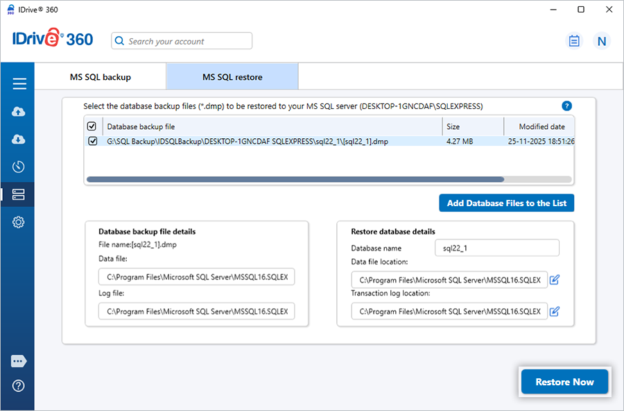Open the activity log icon in header

(574, 41)
